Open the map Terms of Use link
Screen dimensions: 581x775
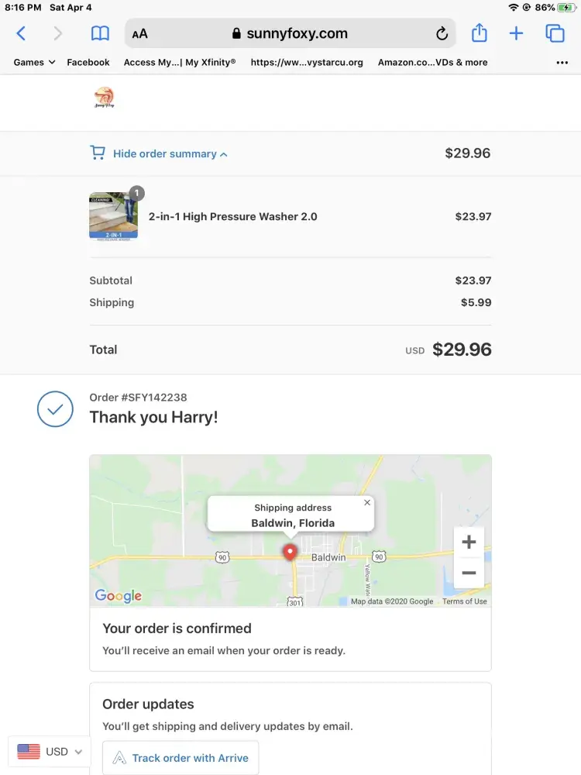click(x=465, y=601)
